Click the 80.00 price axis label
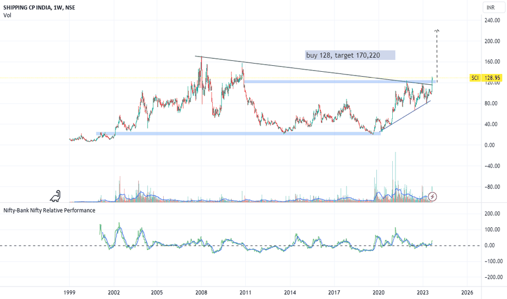Viewport: 507px width, 299px height. (491, 103)
